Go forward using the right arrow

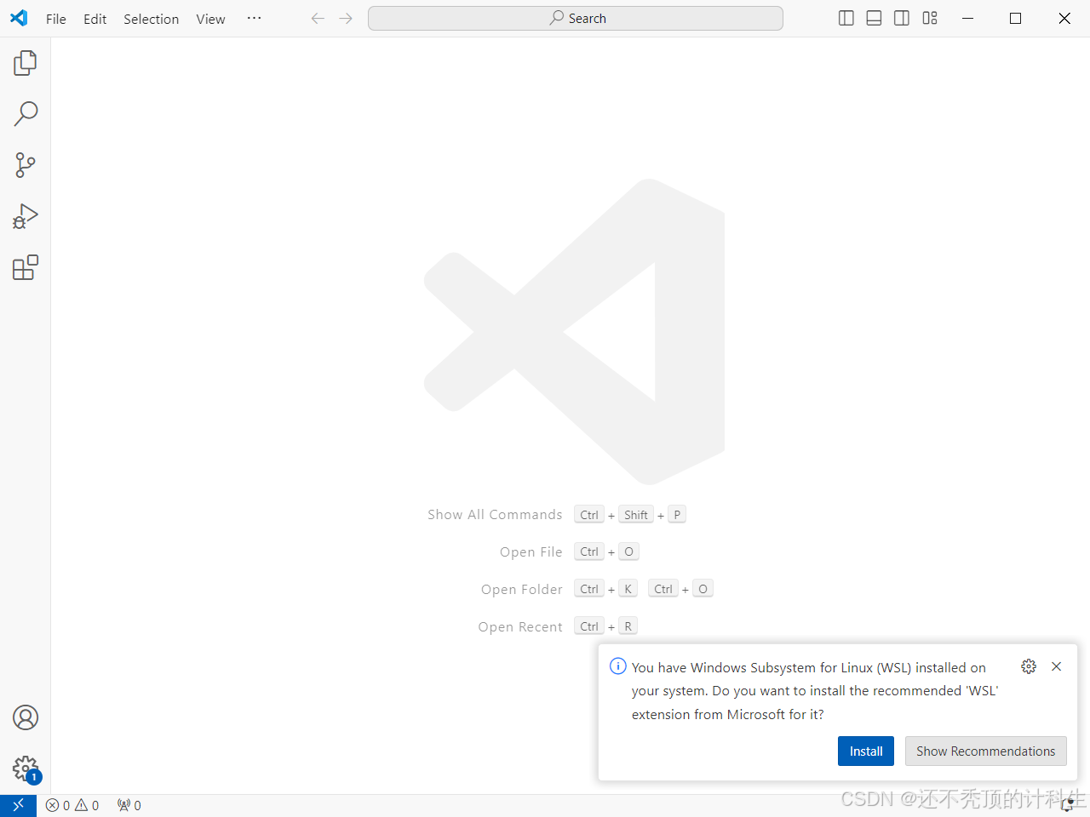[x=346, y=18]
